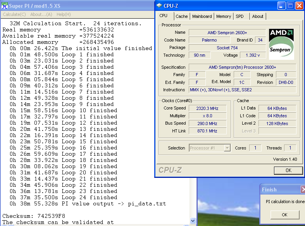Click the Ext. Family value F
This screenshot has width=305, height=226.
pos(197,82)
